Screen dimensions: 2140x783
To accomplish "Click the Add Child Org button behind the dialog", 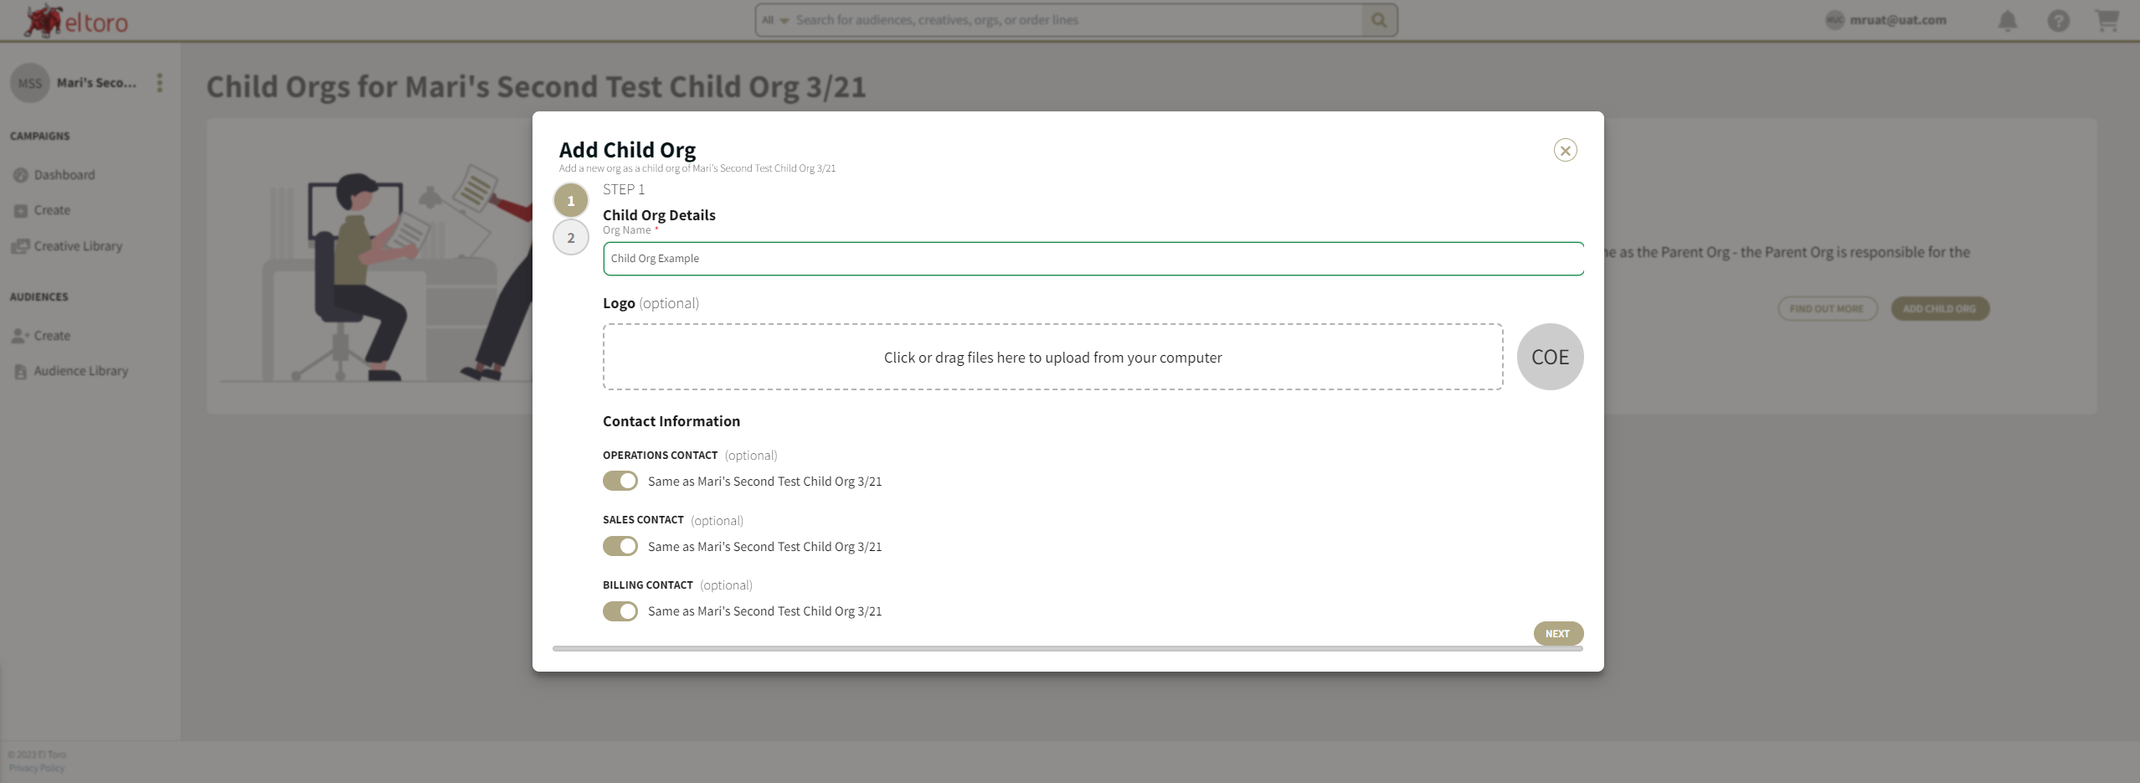I will coord(1940,309).
